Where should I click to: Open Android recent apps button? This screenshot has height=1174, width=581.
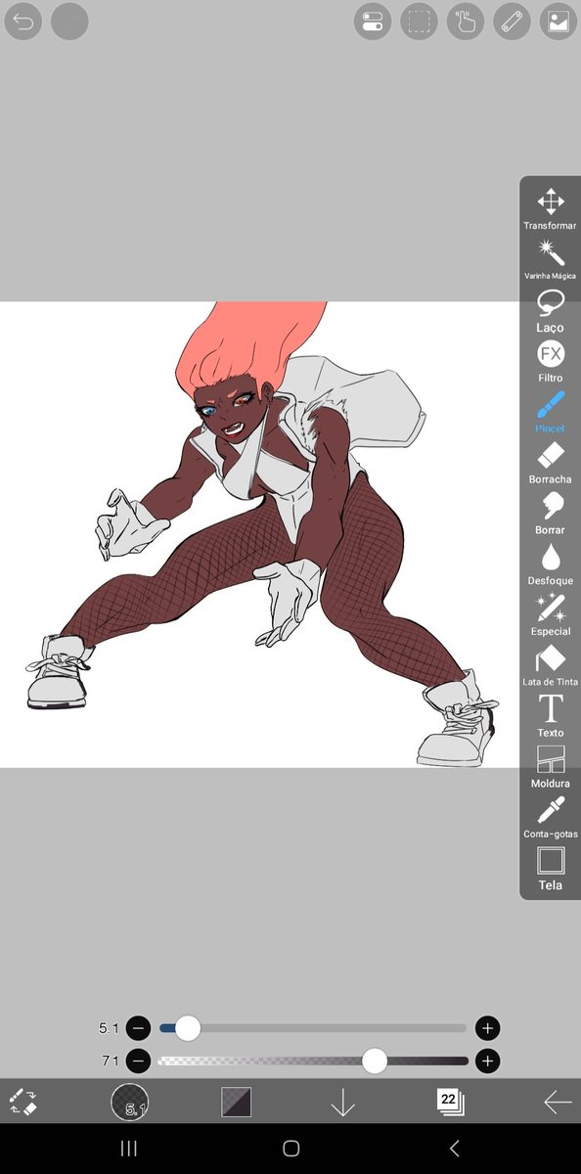tap(128, 1149)
